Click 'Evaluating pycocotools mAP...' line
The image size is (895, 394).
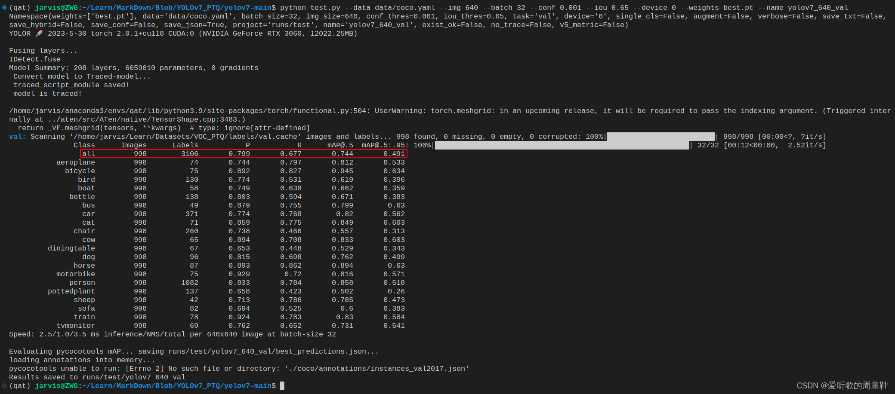point(194,351)
